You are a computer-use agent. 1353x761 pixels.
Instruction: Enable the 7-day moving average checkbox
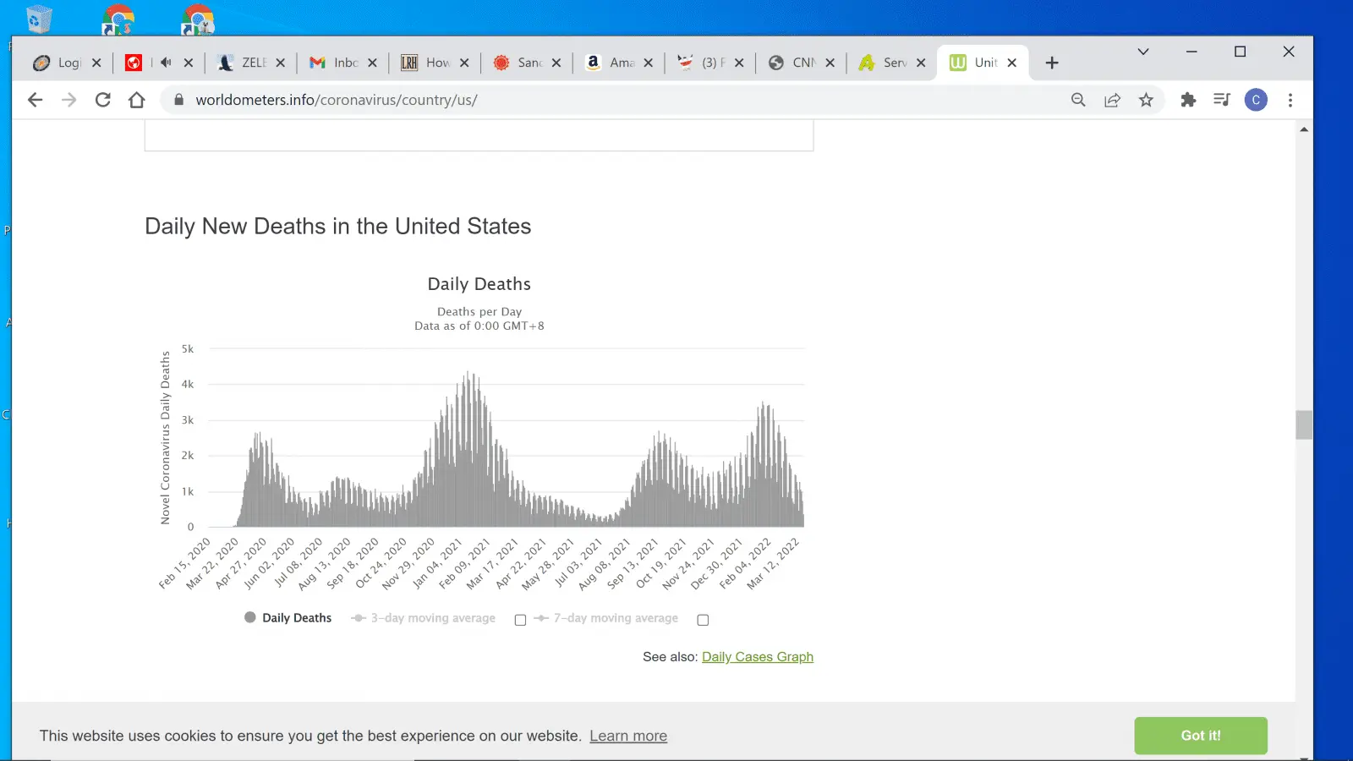click(x=703, y=620)
